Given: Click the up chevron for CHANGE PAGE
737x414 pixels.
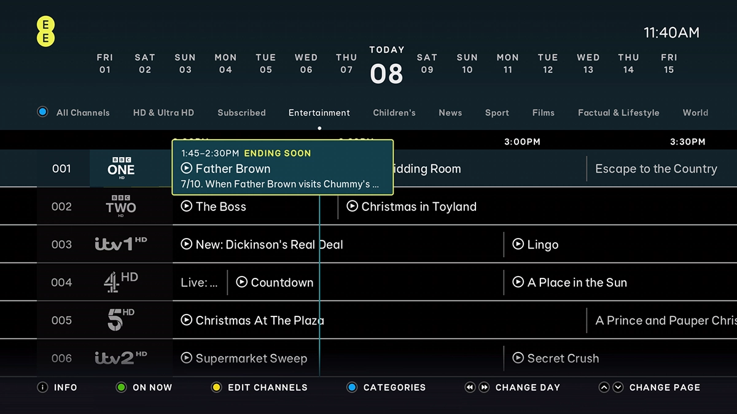Looking at the screenshot, I should click(604, 387).
